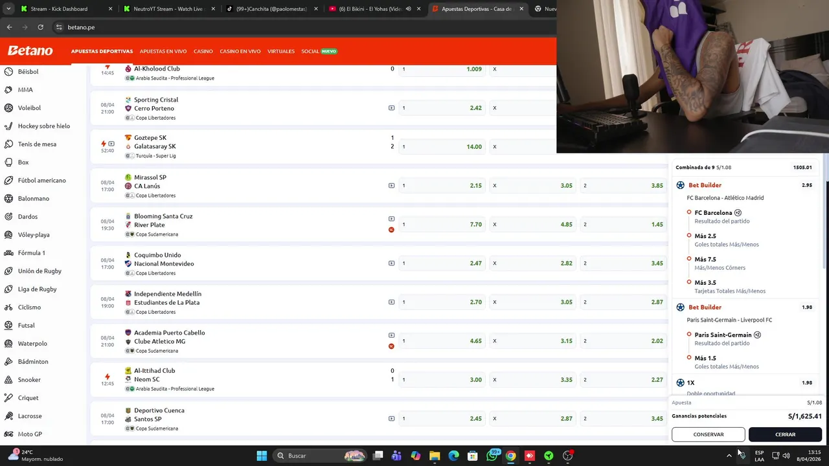
Task: Open the Béisbol sport category
Action: 28,72
